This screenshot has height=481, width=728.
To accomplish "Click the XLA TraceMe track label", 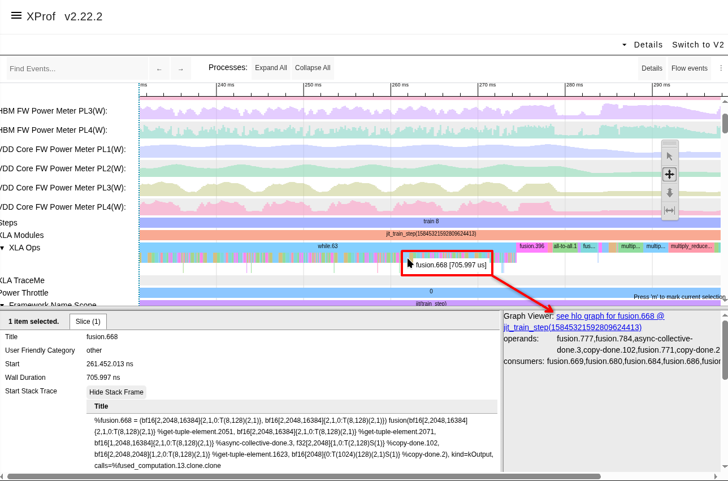I will (22, 280).
